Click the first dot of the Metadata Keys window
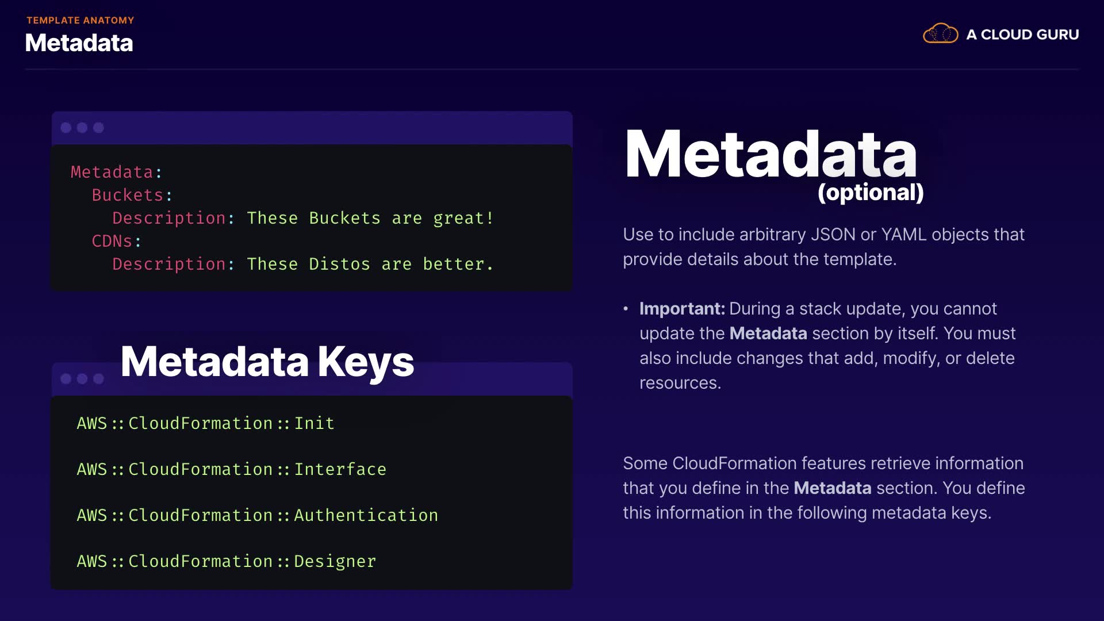This screenshot has width=1104, height=621. [66, 378]
